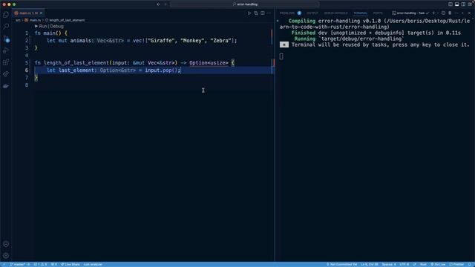Close the terminal panel with X
Image resolution: width=475 pixels, height=267 pixels.
[x=469, y=13]
